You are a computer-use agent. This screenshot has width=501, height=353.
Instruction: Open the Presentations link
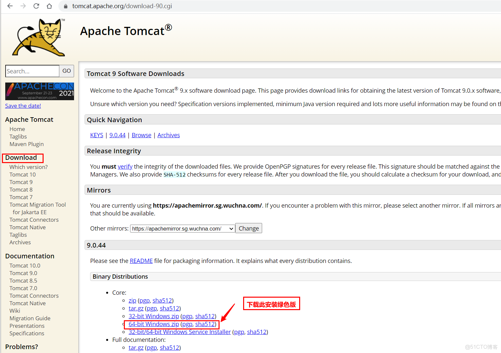pos(27,326)
